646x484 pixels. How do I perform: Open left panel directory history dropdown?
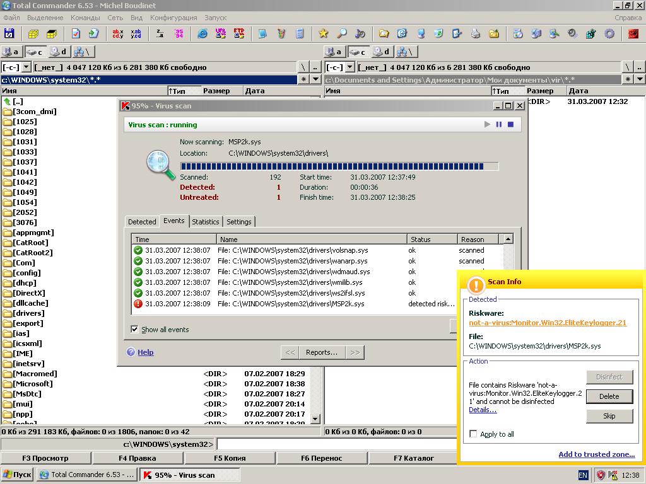coord(316,79)
